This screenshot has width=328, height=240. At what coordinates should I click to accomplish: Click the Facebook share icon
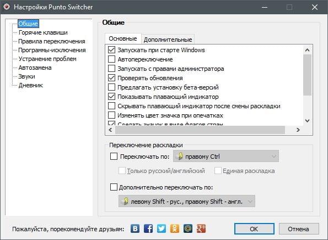tap(148, 228)
